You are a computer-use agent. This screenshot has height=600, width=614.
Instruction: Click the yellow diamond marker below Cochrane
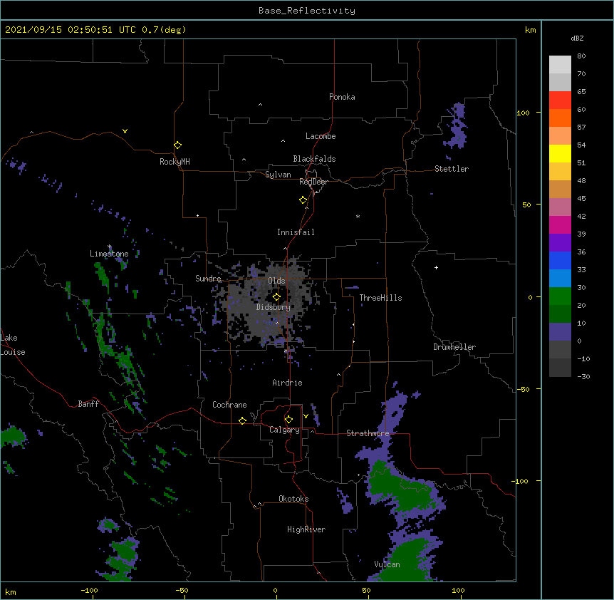pos(242,420)
